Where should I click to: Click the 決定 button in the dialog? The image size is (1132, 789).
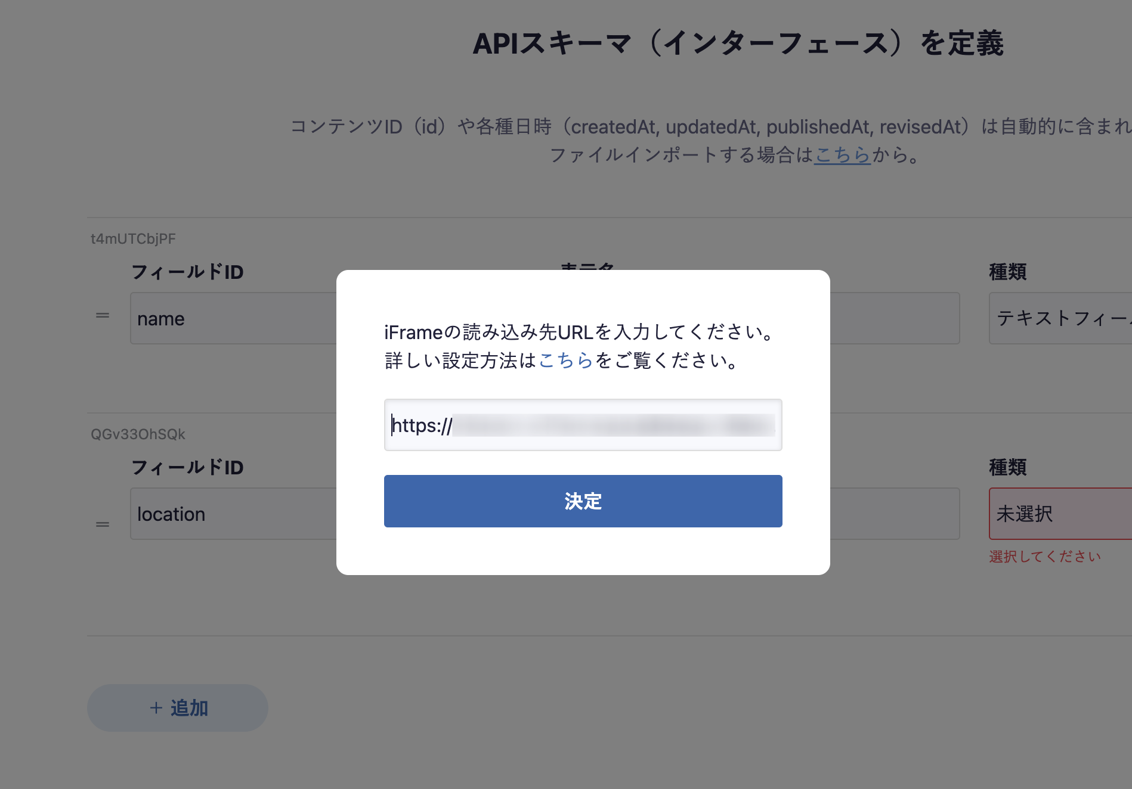583,501
